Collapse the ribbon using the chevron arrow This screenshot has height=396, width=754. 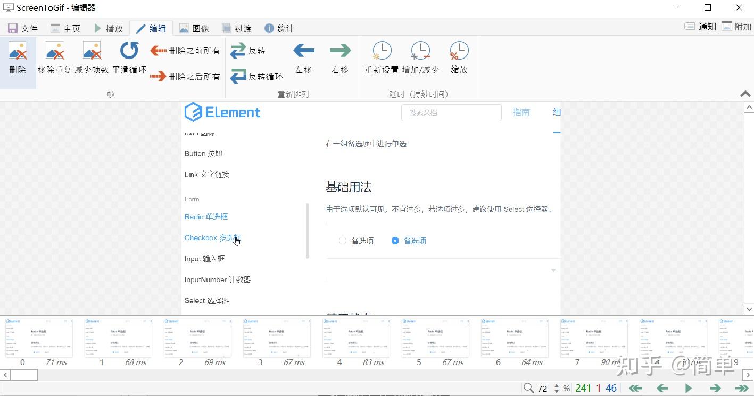[x=745, y=94]
